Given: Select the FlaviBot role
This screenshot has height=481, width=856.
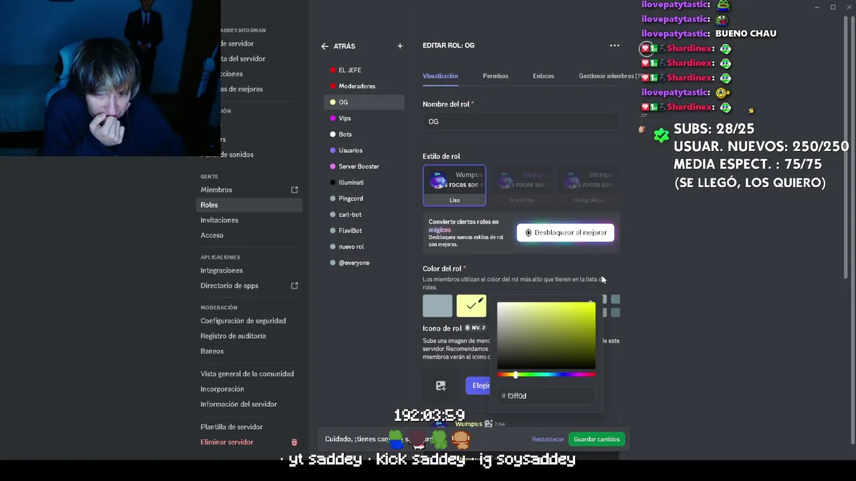Looking at the screenshot, I should (x=364, y=230).
